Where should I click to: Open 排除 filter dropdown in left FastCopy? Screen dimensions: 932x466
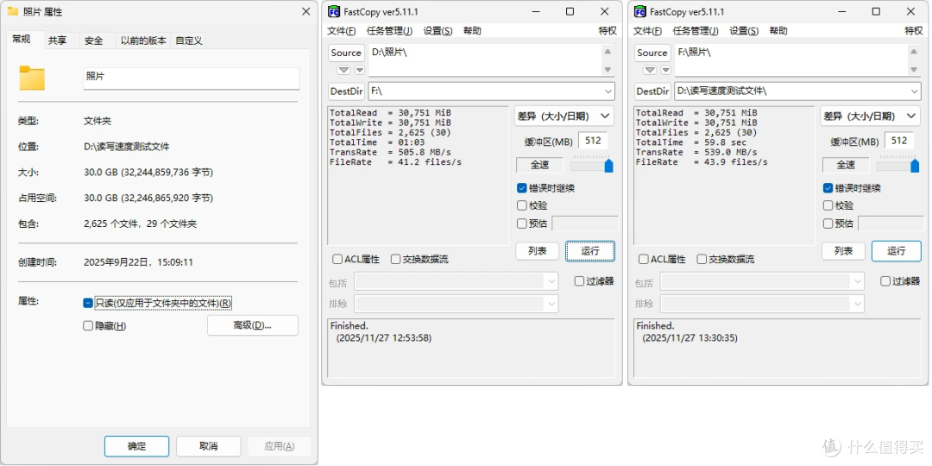point(456,304)
